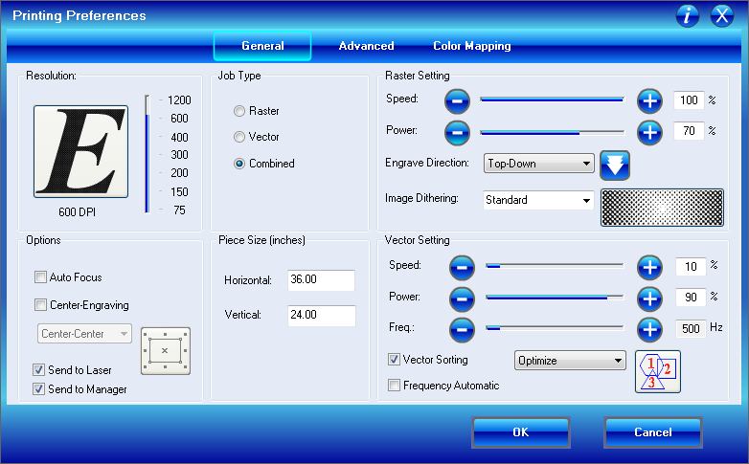Enable Center-Engraving checkbox
The image size is (749, 464).
pos(40,304)
